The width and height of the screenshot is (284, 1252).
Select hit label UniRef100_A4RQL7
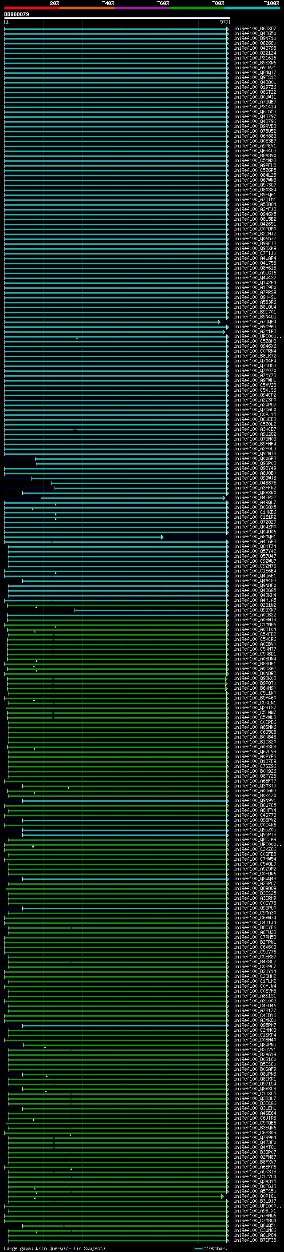(x=255, y=503)
